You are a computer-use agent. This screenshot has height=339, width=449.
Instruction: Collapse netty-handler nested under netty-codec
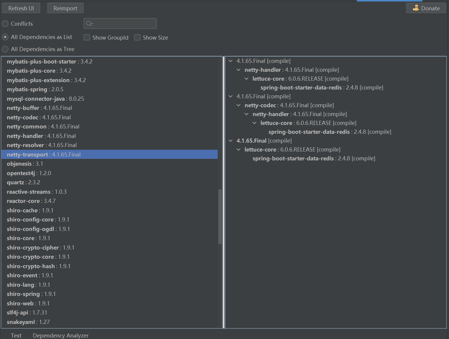246,114
